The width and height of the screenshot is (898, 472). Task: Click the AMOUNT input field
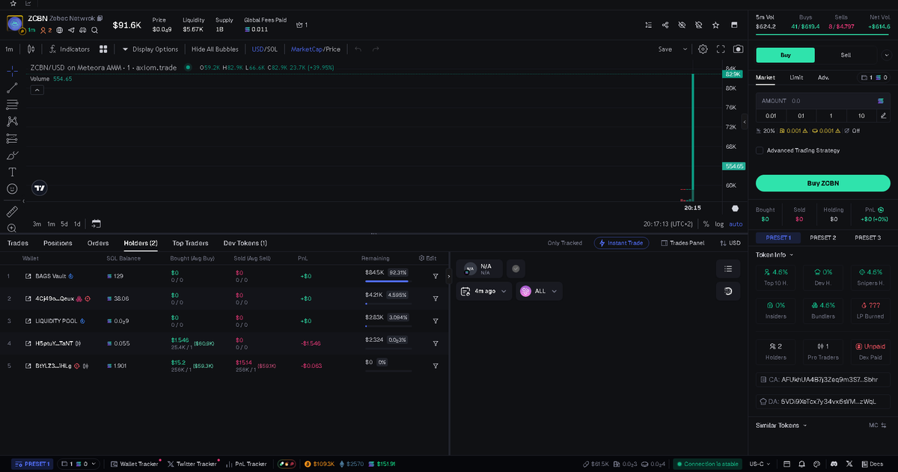[823, 100]
